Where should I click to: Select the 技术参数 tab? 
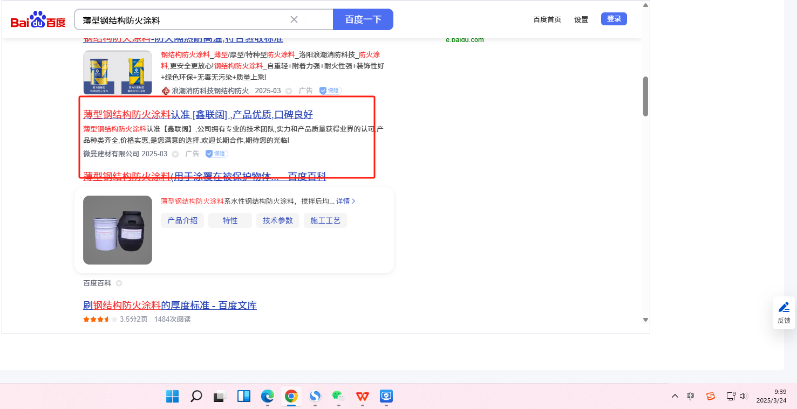[x=277, y=220]
